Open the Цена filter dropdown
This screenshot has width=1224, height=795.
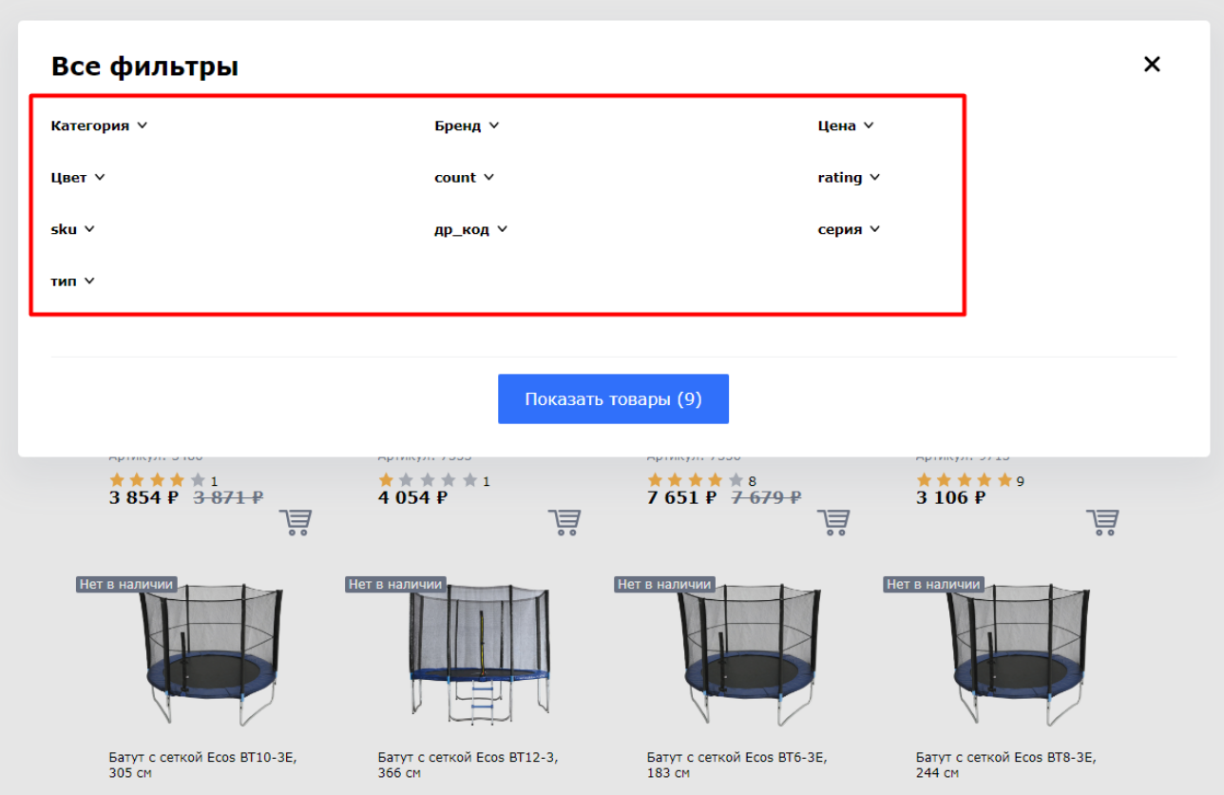coord(845,126)
